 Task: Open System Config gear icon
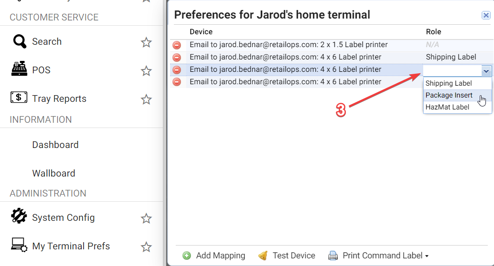pos(19,217)
